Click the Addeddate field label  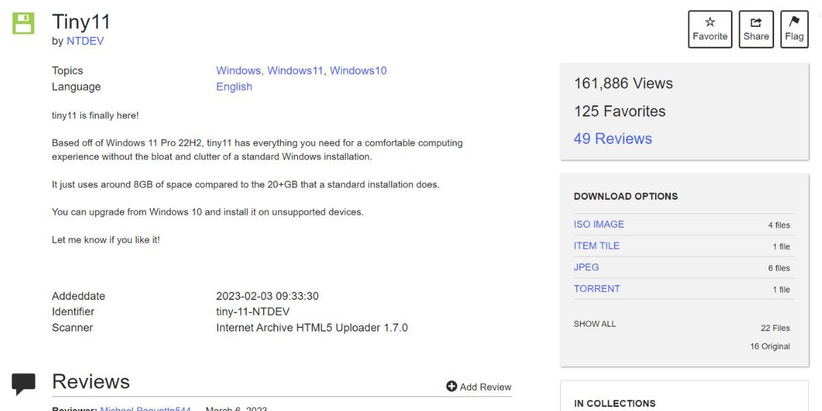[x=79, y=296]
